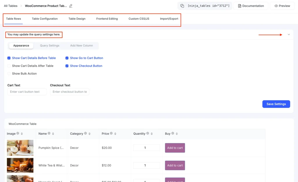Add Pumpkin Spice product to cart

point(175,148)
